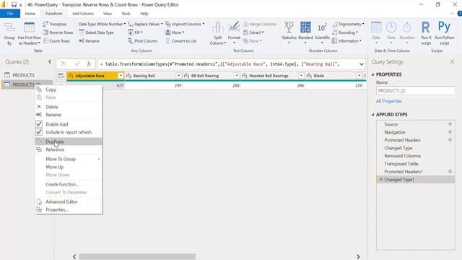Click the formula bar cancel X icon

64,64
